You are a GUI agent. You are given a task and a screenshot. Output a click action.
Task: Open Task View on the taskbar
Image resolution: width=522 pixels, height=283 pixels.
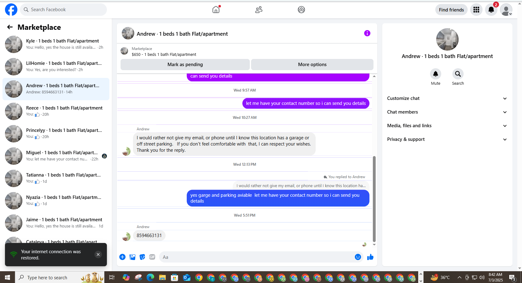click(112, 277)
